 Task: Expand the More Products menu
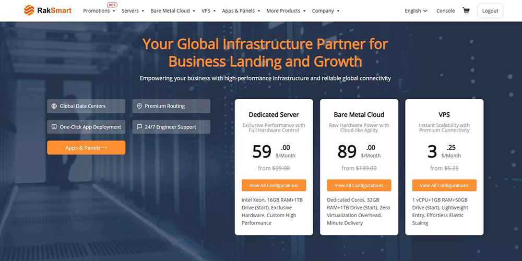tap(286, 11)
